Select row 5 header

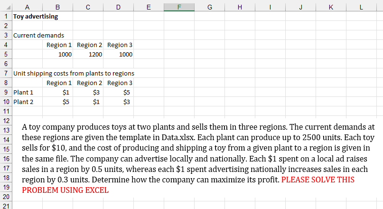[x=6, y=54]
